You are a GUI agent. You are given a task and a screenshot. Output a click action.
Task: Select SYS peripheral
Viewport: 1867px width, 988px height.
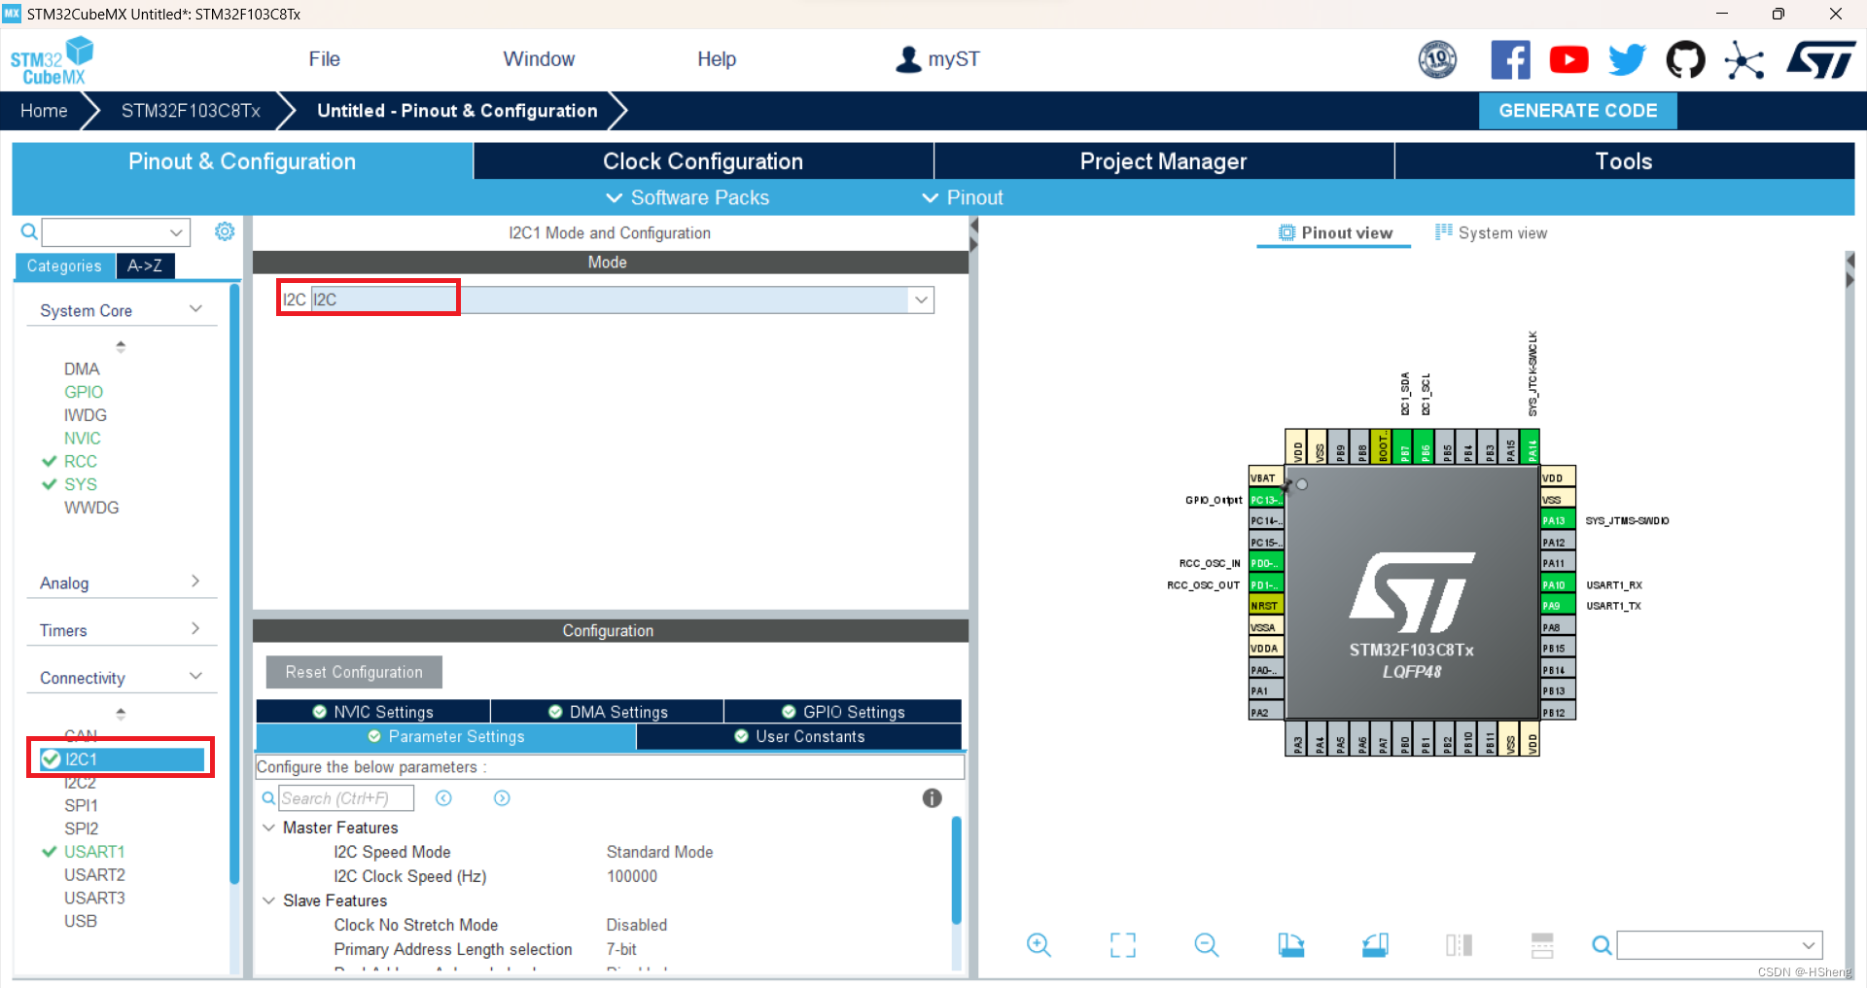click(x=81, y=484)
